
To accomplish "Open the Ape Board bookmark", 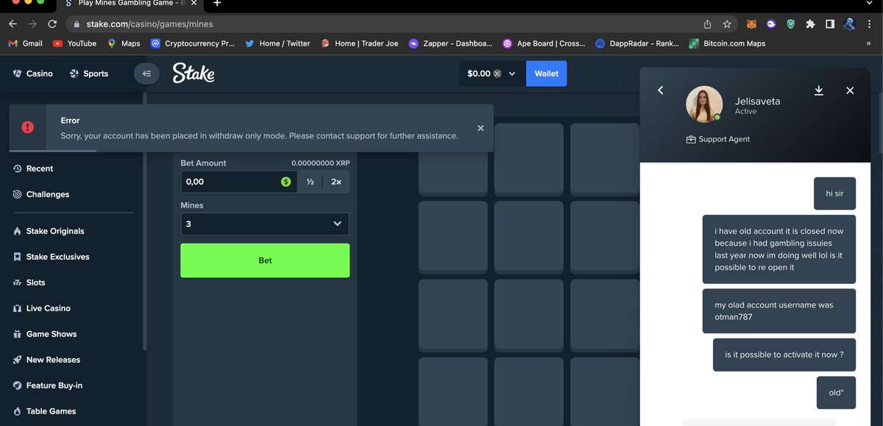I will (544, 43).
